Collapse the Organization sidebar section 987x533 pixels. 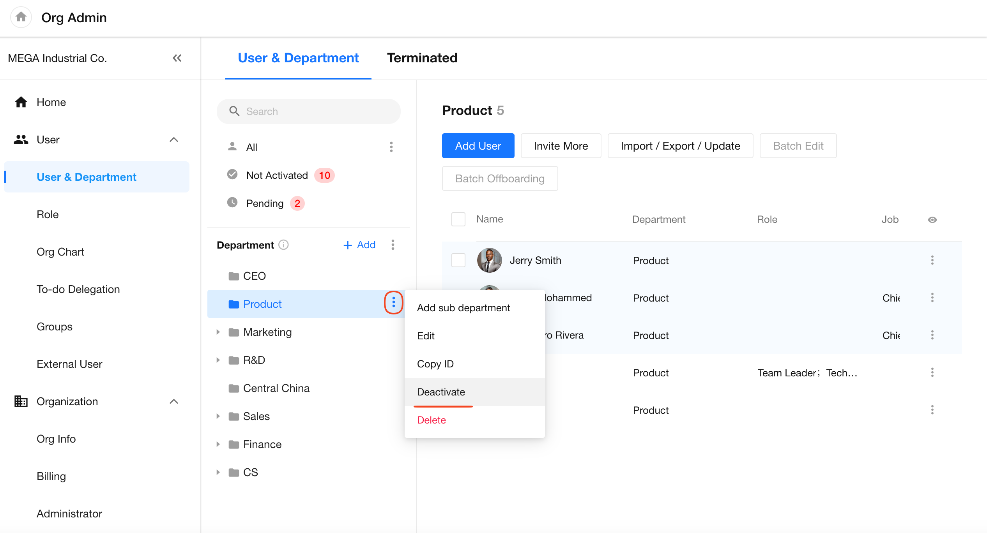pyautogui.click(x=174, y=401)
